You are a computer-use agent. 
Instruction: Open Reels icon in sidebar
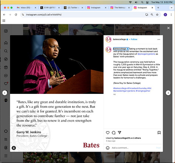[x=6, y=67]
